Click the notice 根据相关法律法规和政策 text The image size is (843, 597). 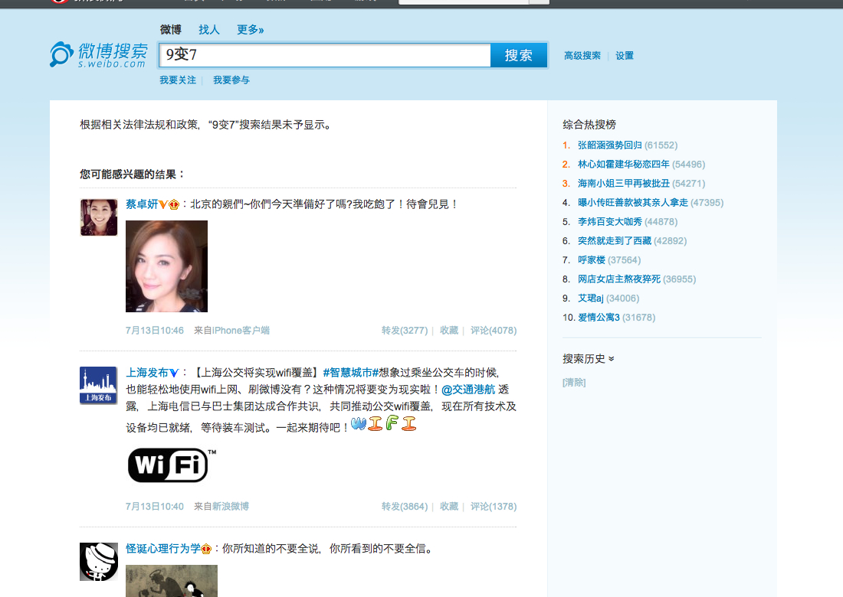coord(206,125)
